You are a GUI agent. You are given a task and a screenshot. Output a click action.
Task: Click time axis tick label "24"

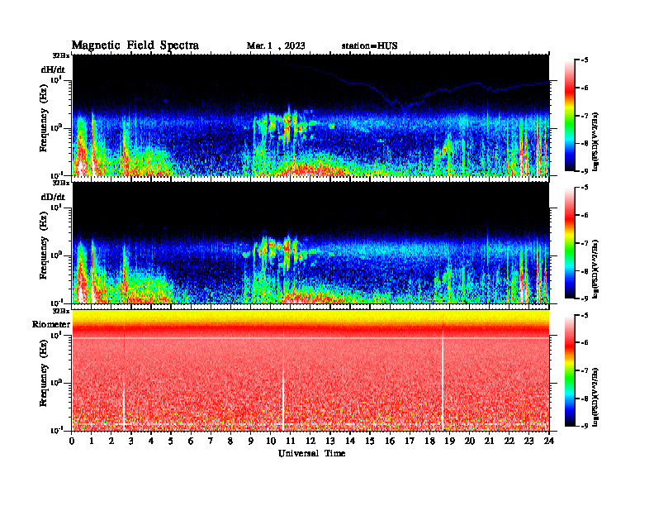click(549, 442)
